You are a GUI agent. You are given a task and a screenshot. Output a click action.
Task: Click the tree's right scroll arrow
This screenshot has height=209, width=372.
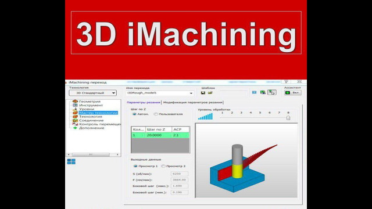117,154
